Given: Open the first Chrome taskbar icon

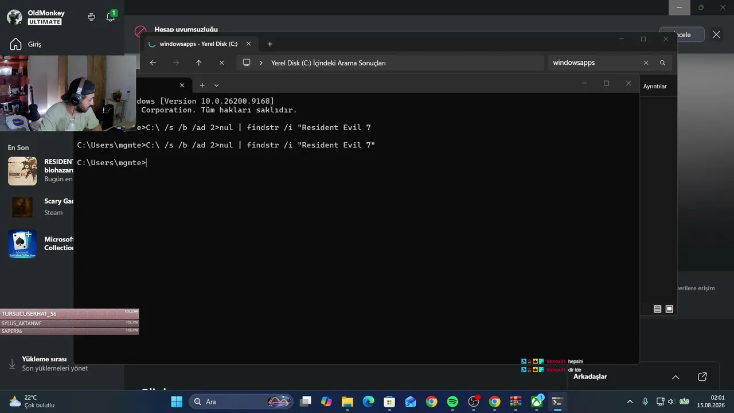Looking at the screenshot, I should click(432, 402).
